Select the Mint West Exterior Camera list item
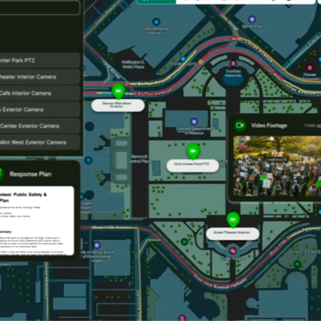The height and width of the screenshot is (321, 321). 39,142
